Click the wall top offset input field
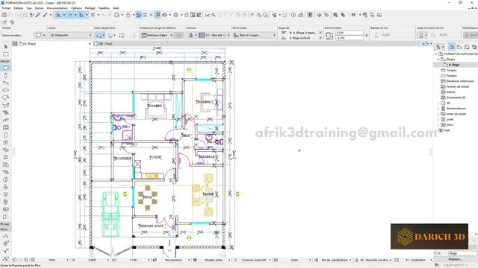Image resolution: width=478 pixels, height=268 pixels. coord(350,33)
